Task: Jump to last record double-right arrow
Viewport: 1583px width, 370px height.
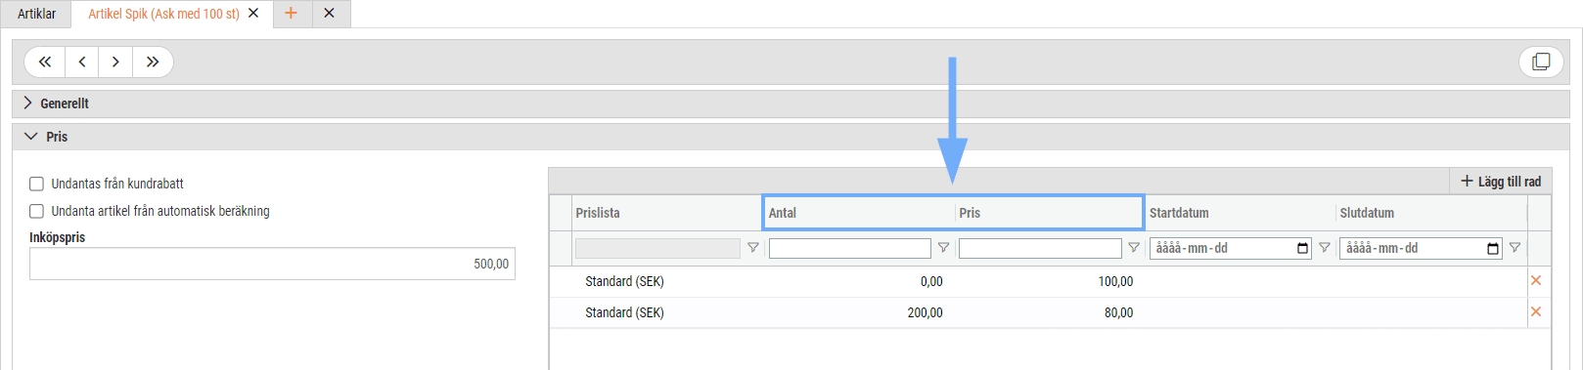Action: 153,62
